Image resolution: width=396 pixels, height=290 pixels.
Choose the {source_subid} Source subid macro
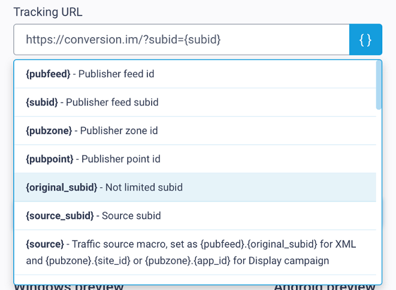pyautogui.click(x=195, y=216)
